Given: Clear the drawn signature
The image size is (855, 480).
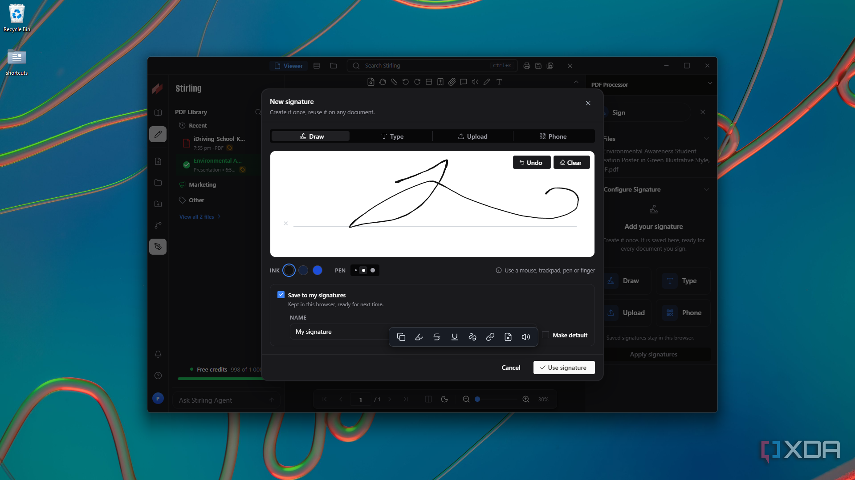Looking at the screenshot, I should click(x=571, y=163).
